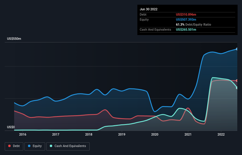Click the blue Equity legend dot

pos(29,146)
